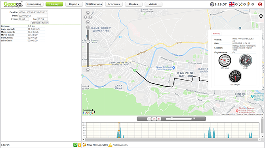
Task: Click the yellow warning Notifications icon
Action: 110,145
